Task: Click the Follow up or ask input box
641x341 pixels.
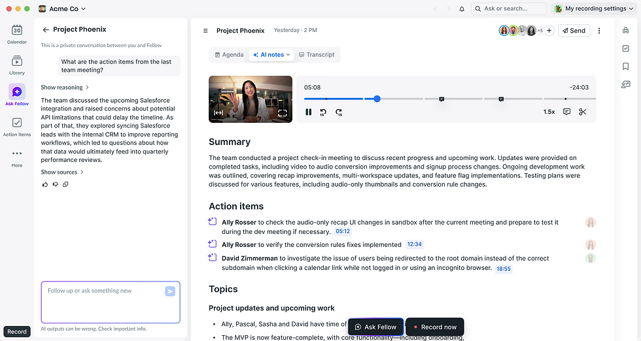Action: [111, 302]
